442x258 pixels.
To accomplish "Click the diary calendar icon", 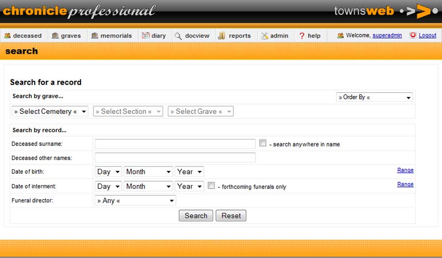I will pos(145,35).
